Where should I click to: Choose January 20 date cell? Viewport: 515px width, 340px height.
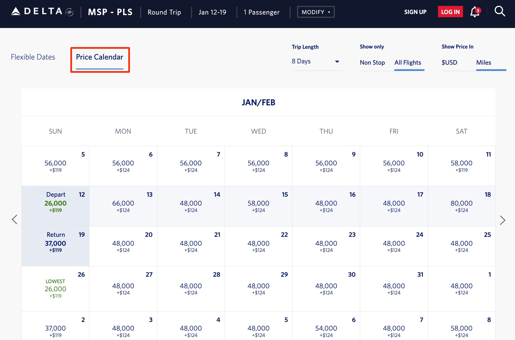pyautogui.click(x=123, y=246)
